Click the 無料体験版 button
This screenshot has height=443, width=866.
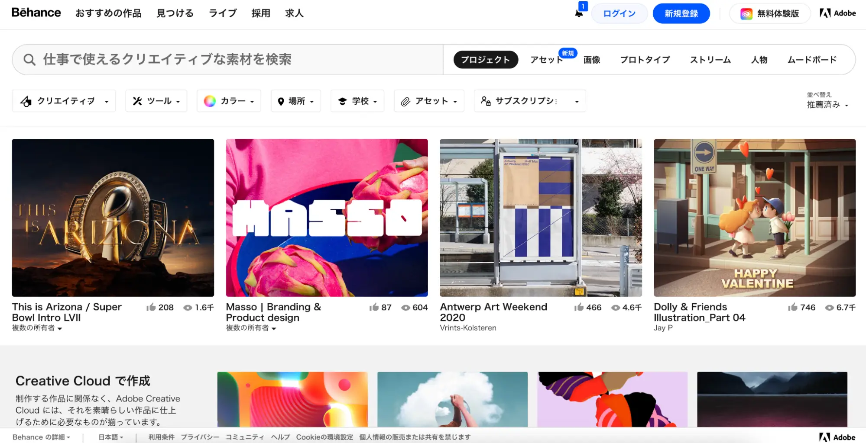(x=770, y=13)
